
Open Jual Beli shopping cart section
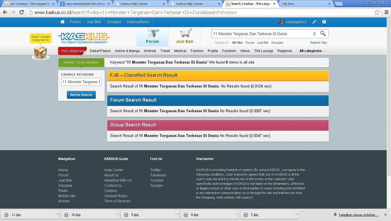[185, 36]
